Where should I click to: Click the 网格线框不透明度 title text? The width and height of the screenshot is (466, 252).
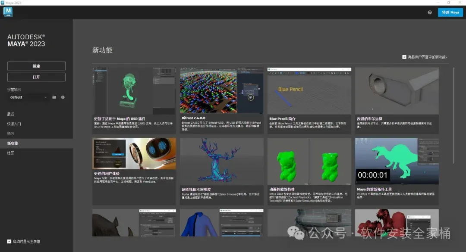click(x=196, y=190)
